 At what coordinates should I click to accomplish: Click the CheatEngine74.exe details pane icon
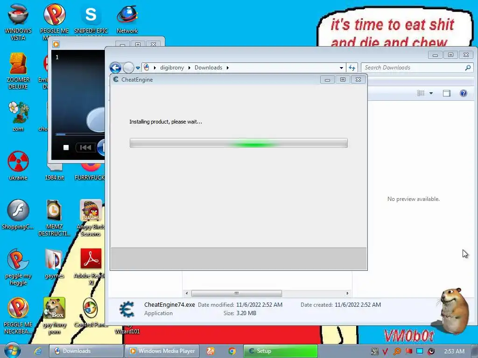click(127, 309)
